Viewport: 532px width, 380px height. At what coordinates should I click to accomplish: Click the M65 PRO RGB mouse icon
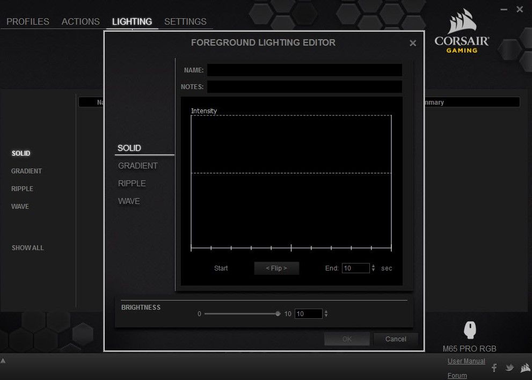pyautogui.click(x=470, y=330)
